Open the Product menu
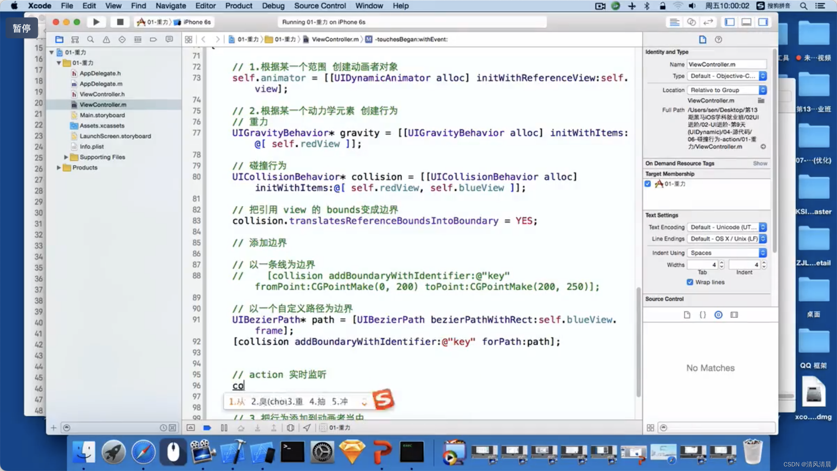Image resolution: width=837 pixels, height=471 pixels. 239,6
